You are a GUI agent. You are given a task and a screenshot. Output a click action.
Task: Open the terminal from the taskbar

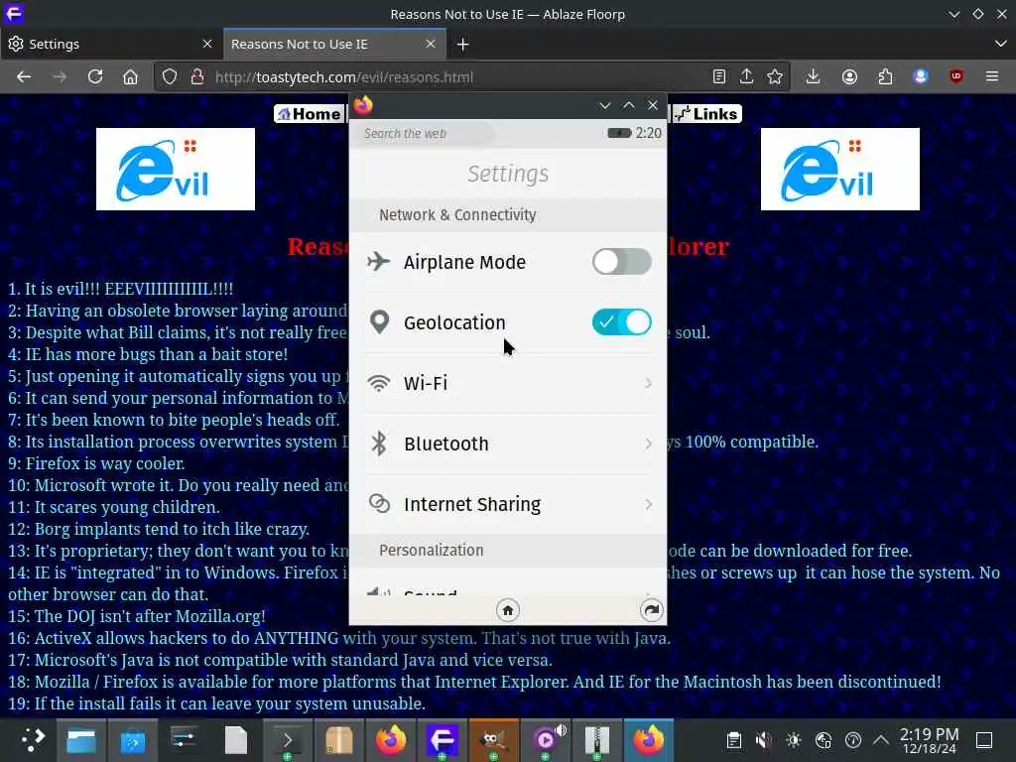tap(287, 739)
